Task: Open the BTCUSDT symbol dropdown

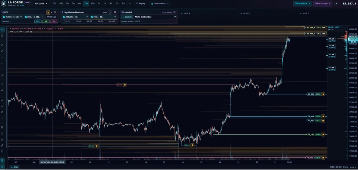Action: pos(41,3)
